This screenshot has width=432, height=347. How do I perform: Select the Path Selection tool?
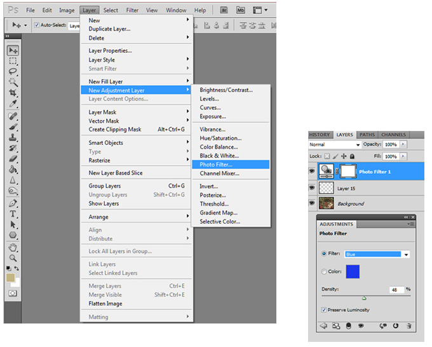(x=13, y=224)
